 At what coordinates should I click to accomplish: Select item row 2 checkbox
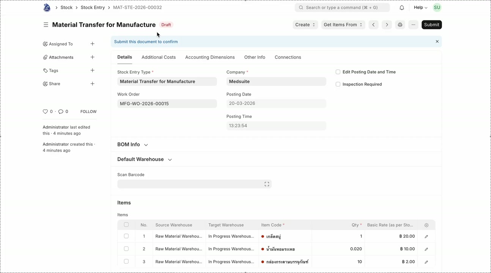pos(126,249)
